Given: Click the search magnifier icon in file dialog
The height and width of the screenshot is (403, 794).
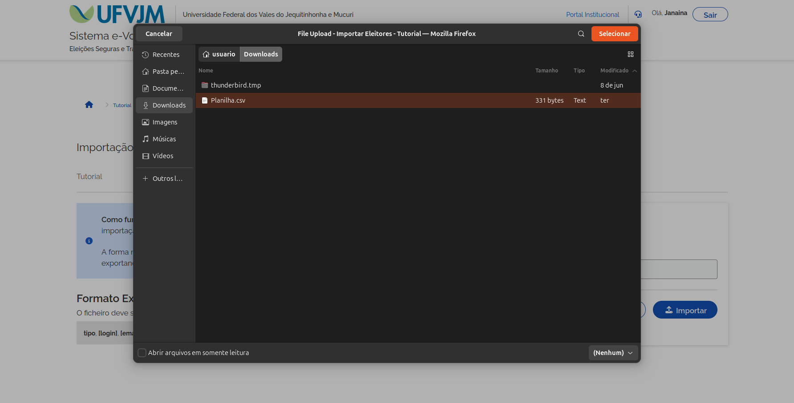Looking at the screenshot, I should (581, 34).
